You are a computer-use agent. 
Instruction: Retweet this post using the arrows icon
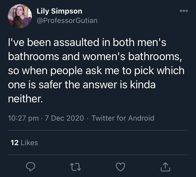pos(76,167)
